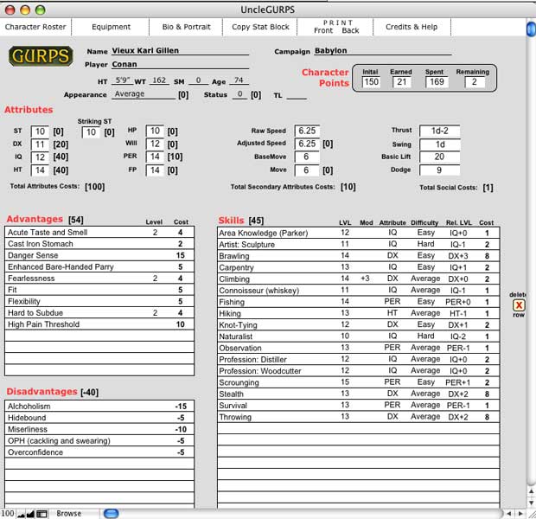Open the Character Roster tab
Viewport: 536px width, 519px height.
[35, 27]
